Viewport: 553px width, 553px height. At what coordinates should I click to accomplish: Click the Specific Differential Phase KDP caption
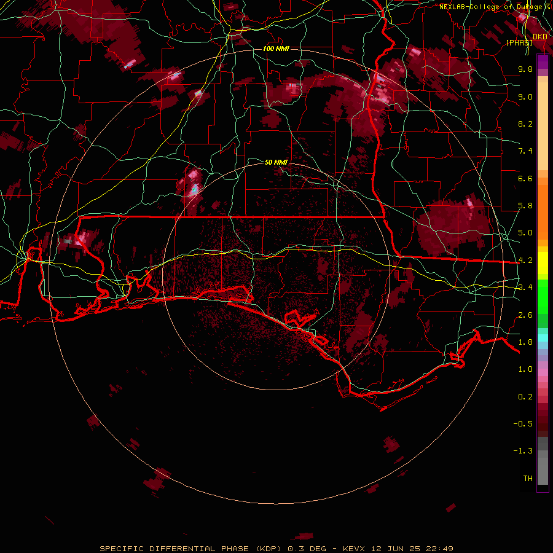tap(276, 549)
